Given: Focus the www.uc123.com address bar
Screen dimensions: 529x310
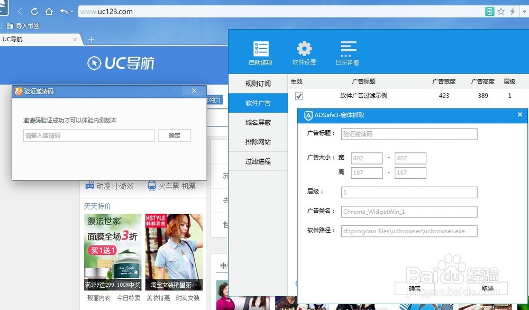Looking at the screenshot, I should [x=280, y=12].
